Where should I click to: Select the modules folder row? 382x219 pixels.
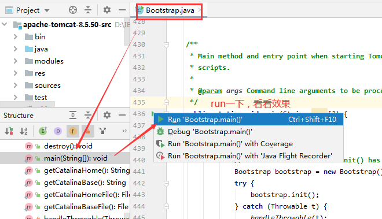(x=65, y=61)
